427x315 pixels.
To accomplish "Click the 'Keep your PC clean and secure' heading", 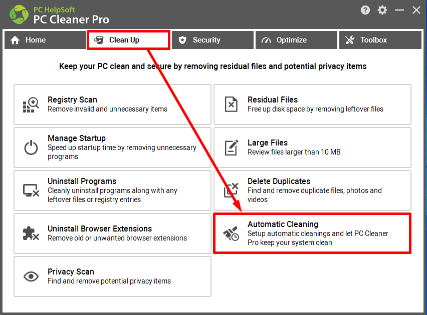I will (212, 66).
